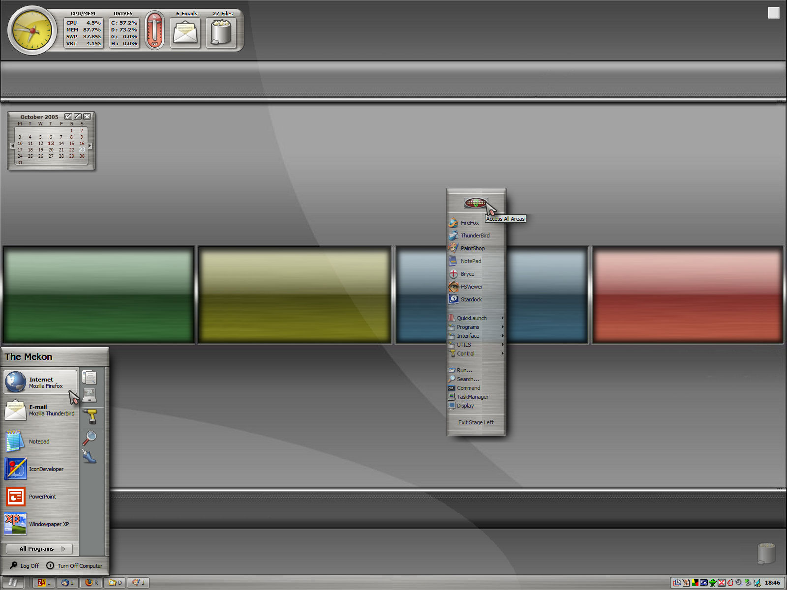787x590 pixels.
Task: Launch IconDeveloper from the Start menu
Action: pos(40,469)
